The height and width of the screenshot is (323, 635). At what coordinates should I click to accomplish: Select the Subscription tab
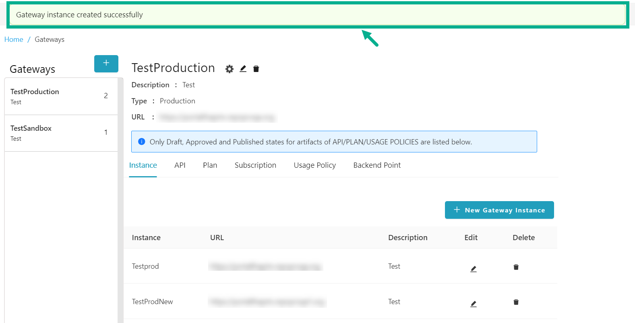tap(255, 165)
